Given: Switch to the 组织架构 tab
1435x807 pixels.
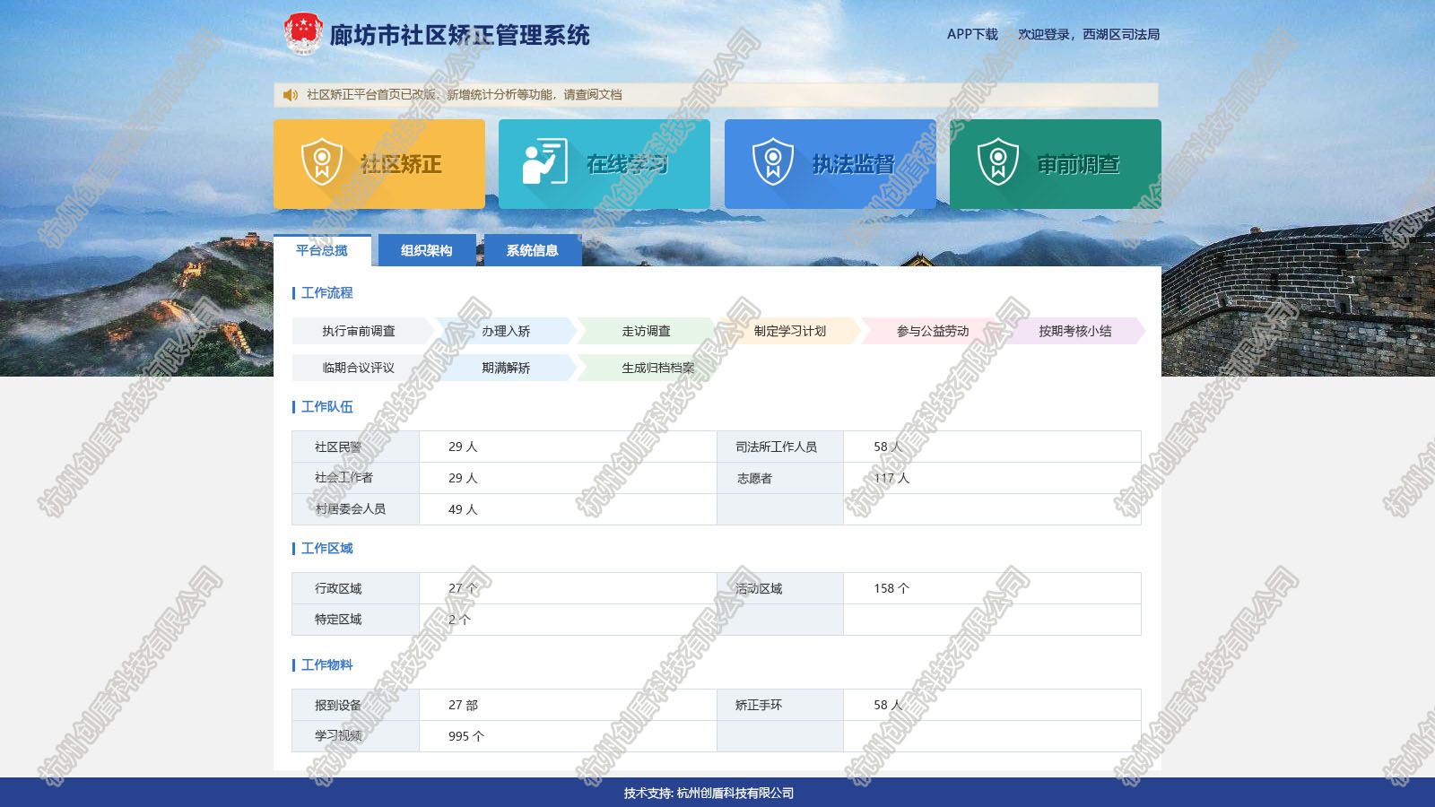Looking at the screenshot, I should [x=427, y=251].
